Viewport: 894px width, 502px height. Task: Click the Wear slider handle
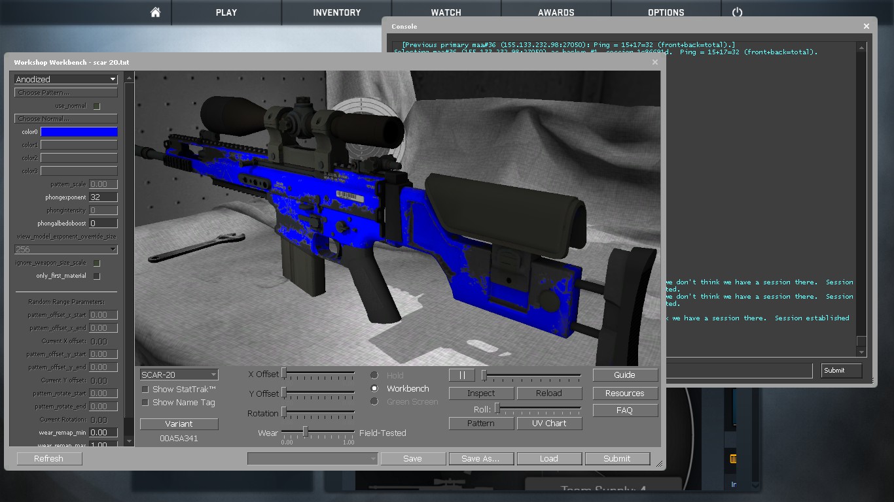point(305,431)
